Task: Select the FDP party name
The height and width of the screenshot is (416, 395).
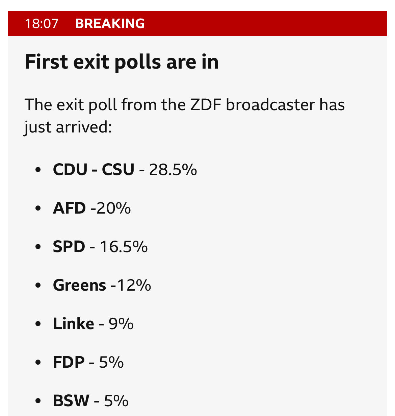Action: [69, 362]
